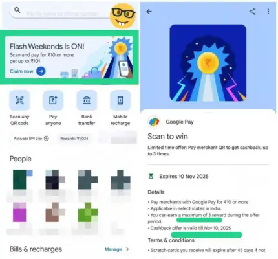Expand Bills & recharges with the chevron
This screenshot has height=259, width=278.
(x=127, y=249)
